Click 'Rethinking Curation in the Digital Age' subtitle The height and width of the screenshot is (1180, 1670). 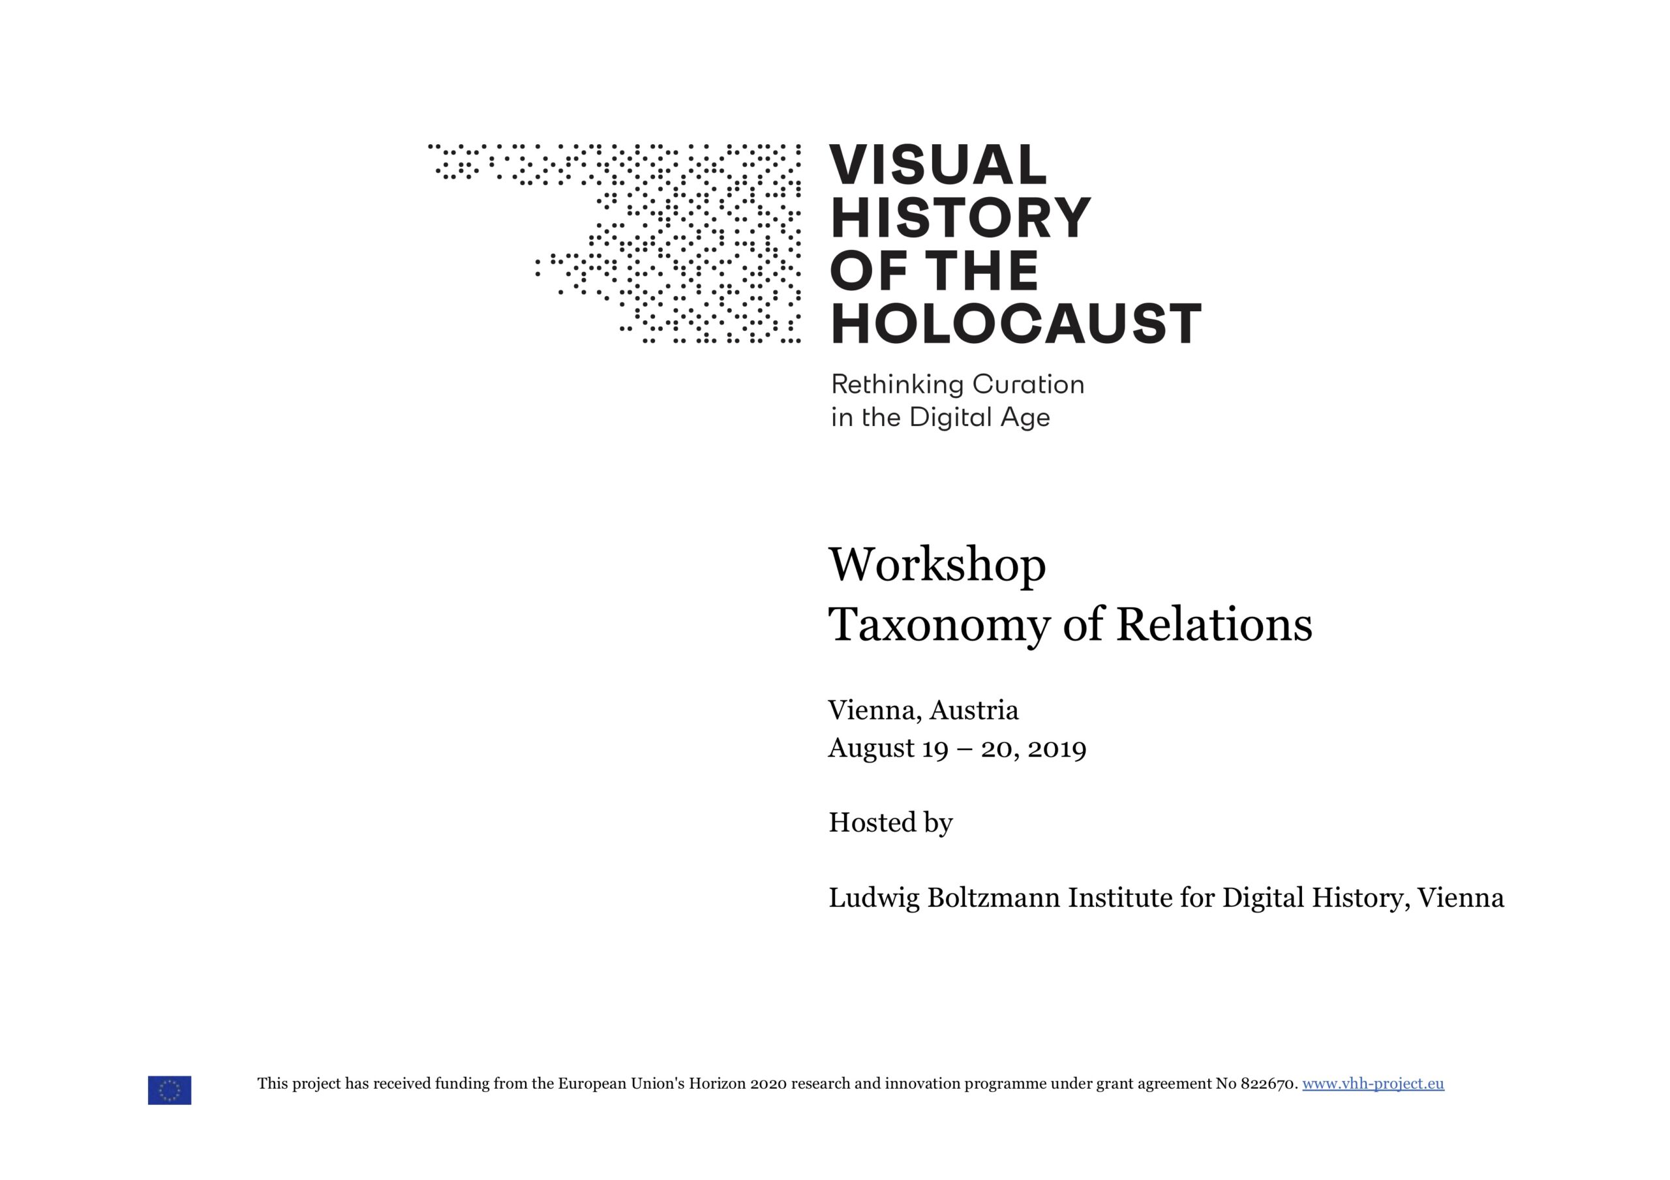957,401
